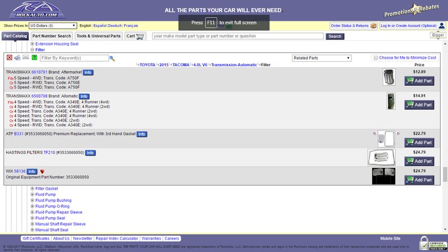
Task: Click the red heart on WIX 58136
Action: [42, 172]
